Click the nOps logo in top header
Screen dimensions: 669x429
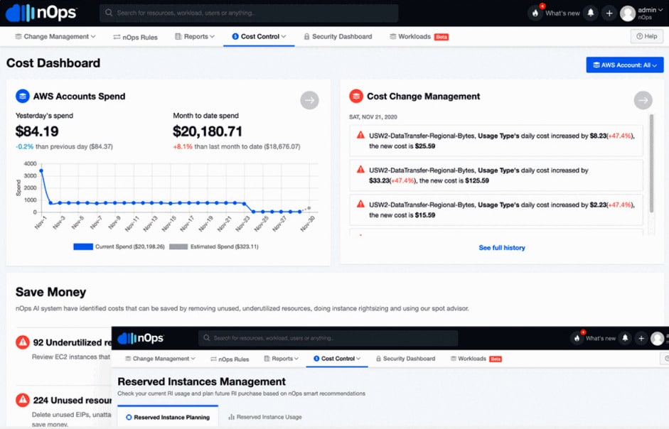[x=41, y=13]
